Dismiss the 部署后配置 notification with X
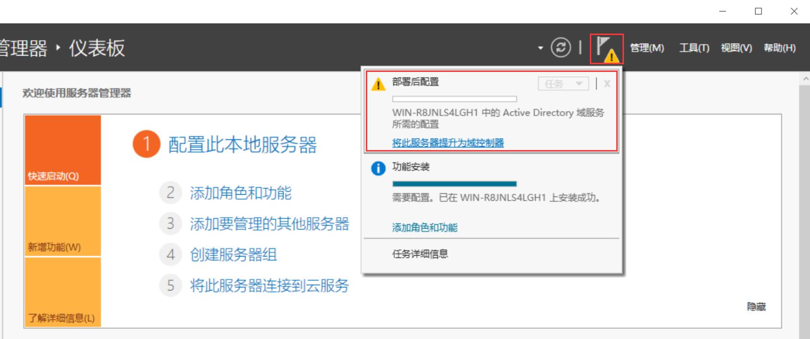This screenshot has height=339, width=810. [x=607, y=83]
